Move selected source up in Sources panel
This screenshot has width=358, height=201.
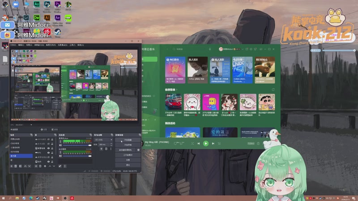coord(50,166)
